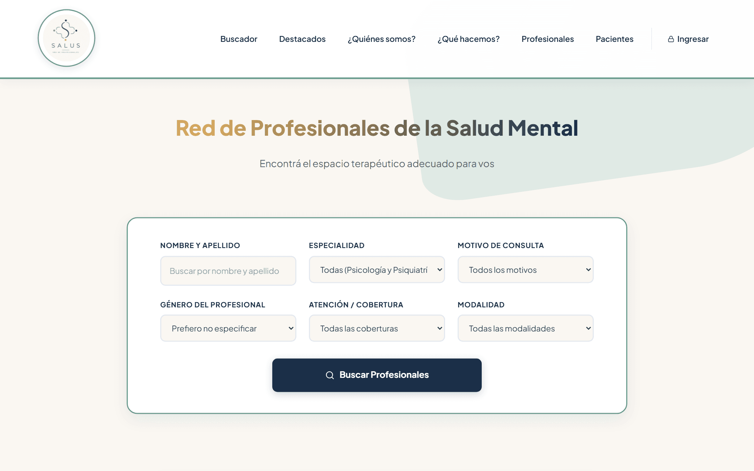Viewport: 754px width, 471px height.
Task: Open the Especialidad dropdown
Action: (x=377, y=270)
